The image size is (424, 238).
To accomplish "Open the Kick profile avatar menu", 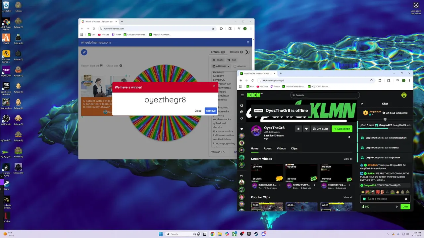I will [404, 95].
